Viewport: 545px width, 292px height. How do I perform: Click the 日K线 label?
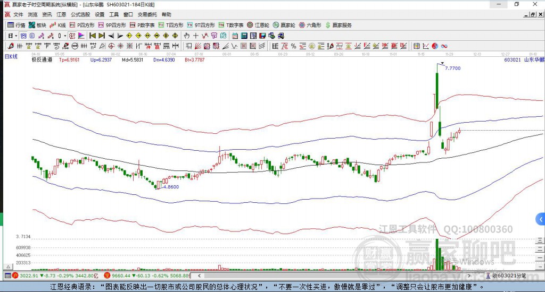tap(11, 56)
